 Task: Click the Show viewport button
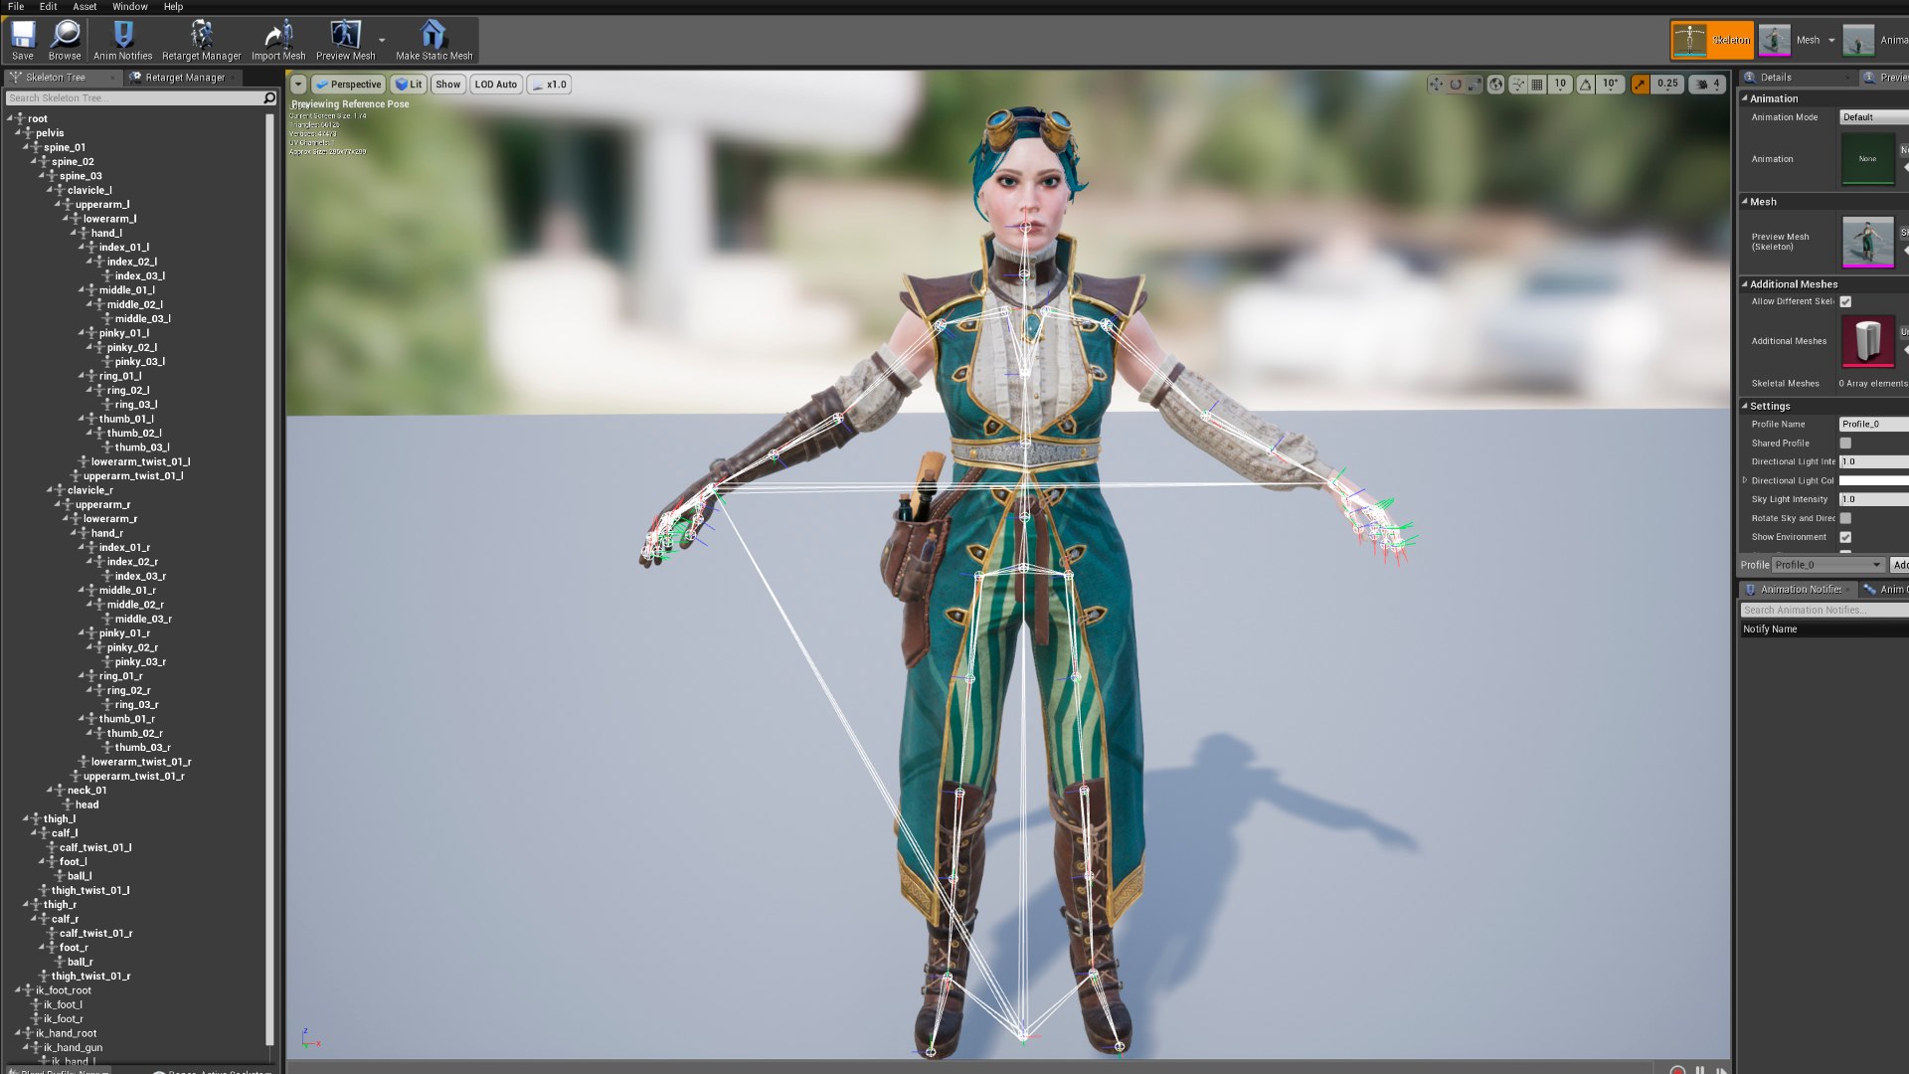click(448, 85)
